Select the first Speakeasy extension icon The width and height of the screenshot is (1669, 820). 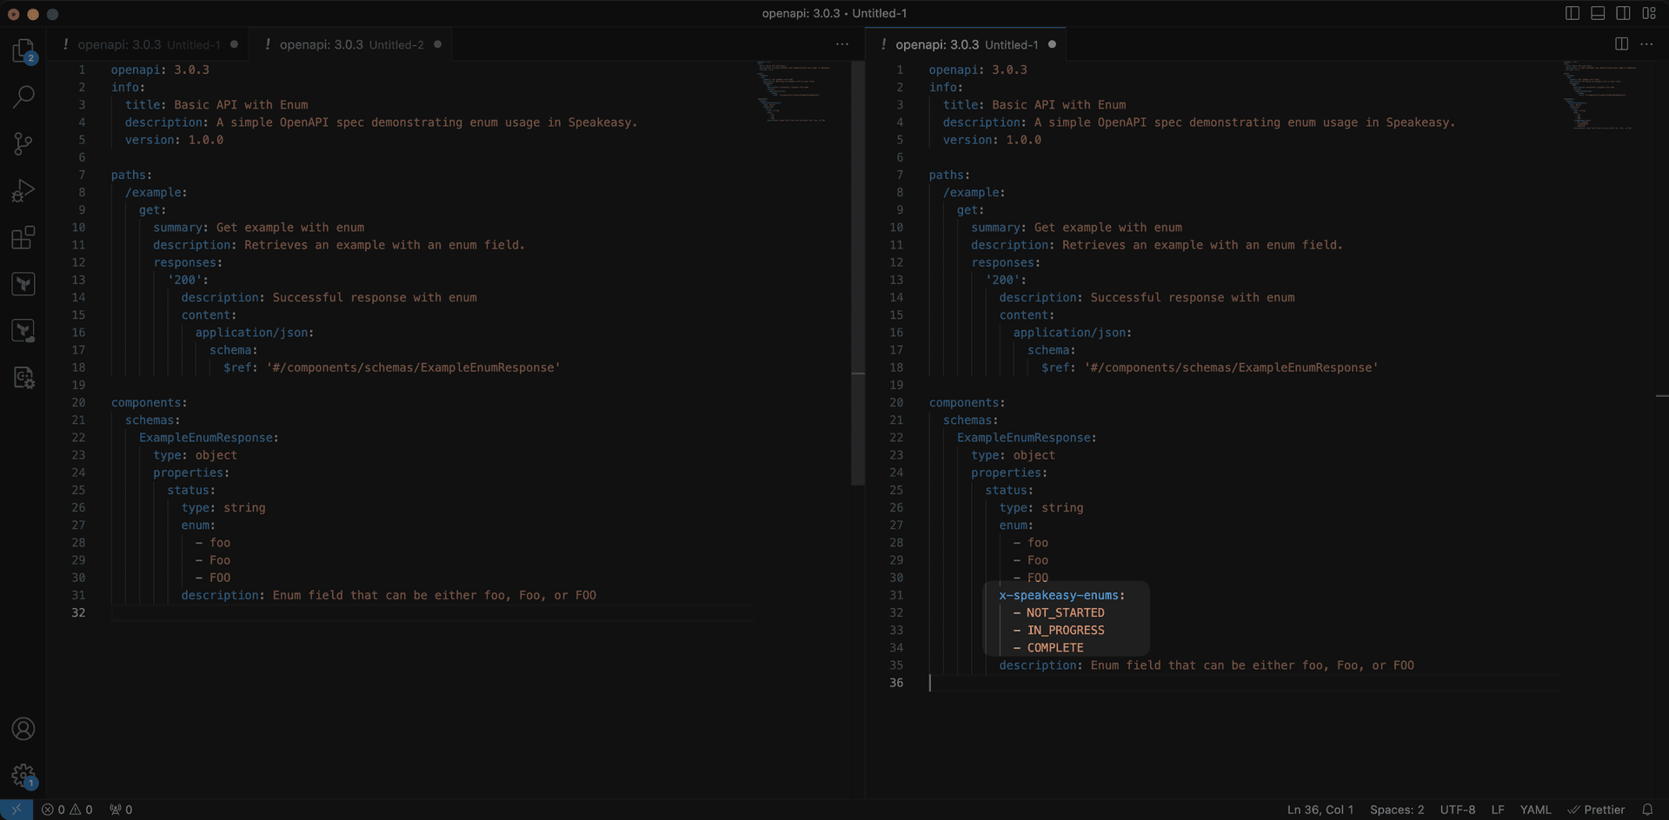tap(23, 284)
